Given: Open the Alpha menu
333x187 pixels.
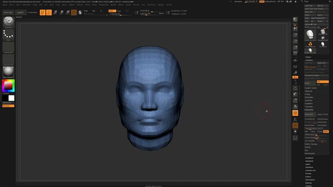Looking at the screenshot, I should coord(5,5).
